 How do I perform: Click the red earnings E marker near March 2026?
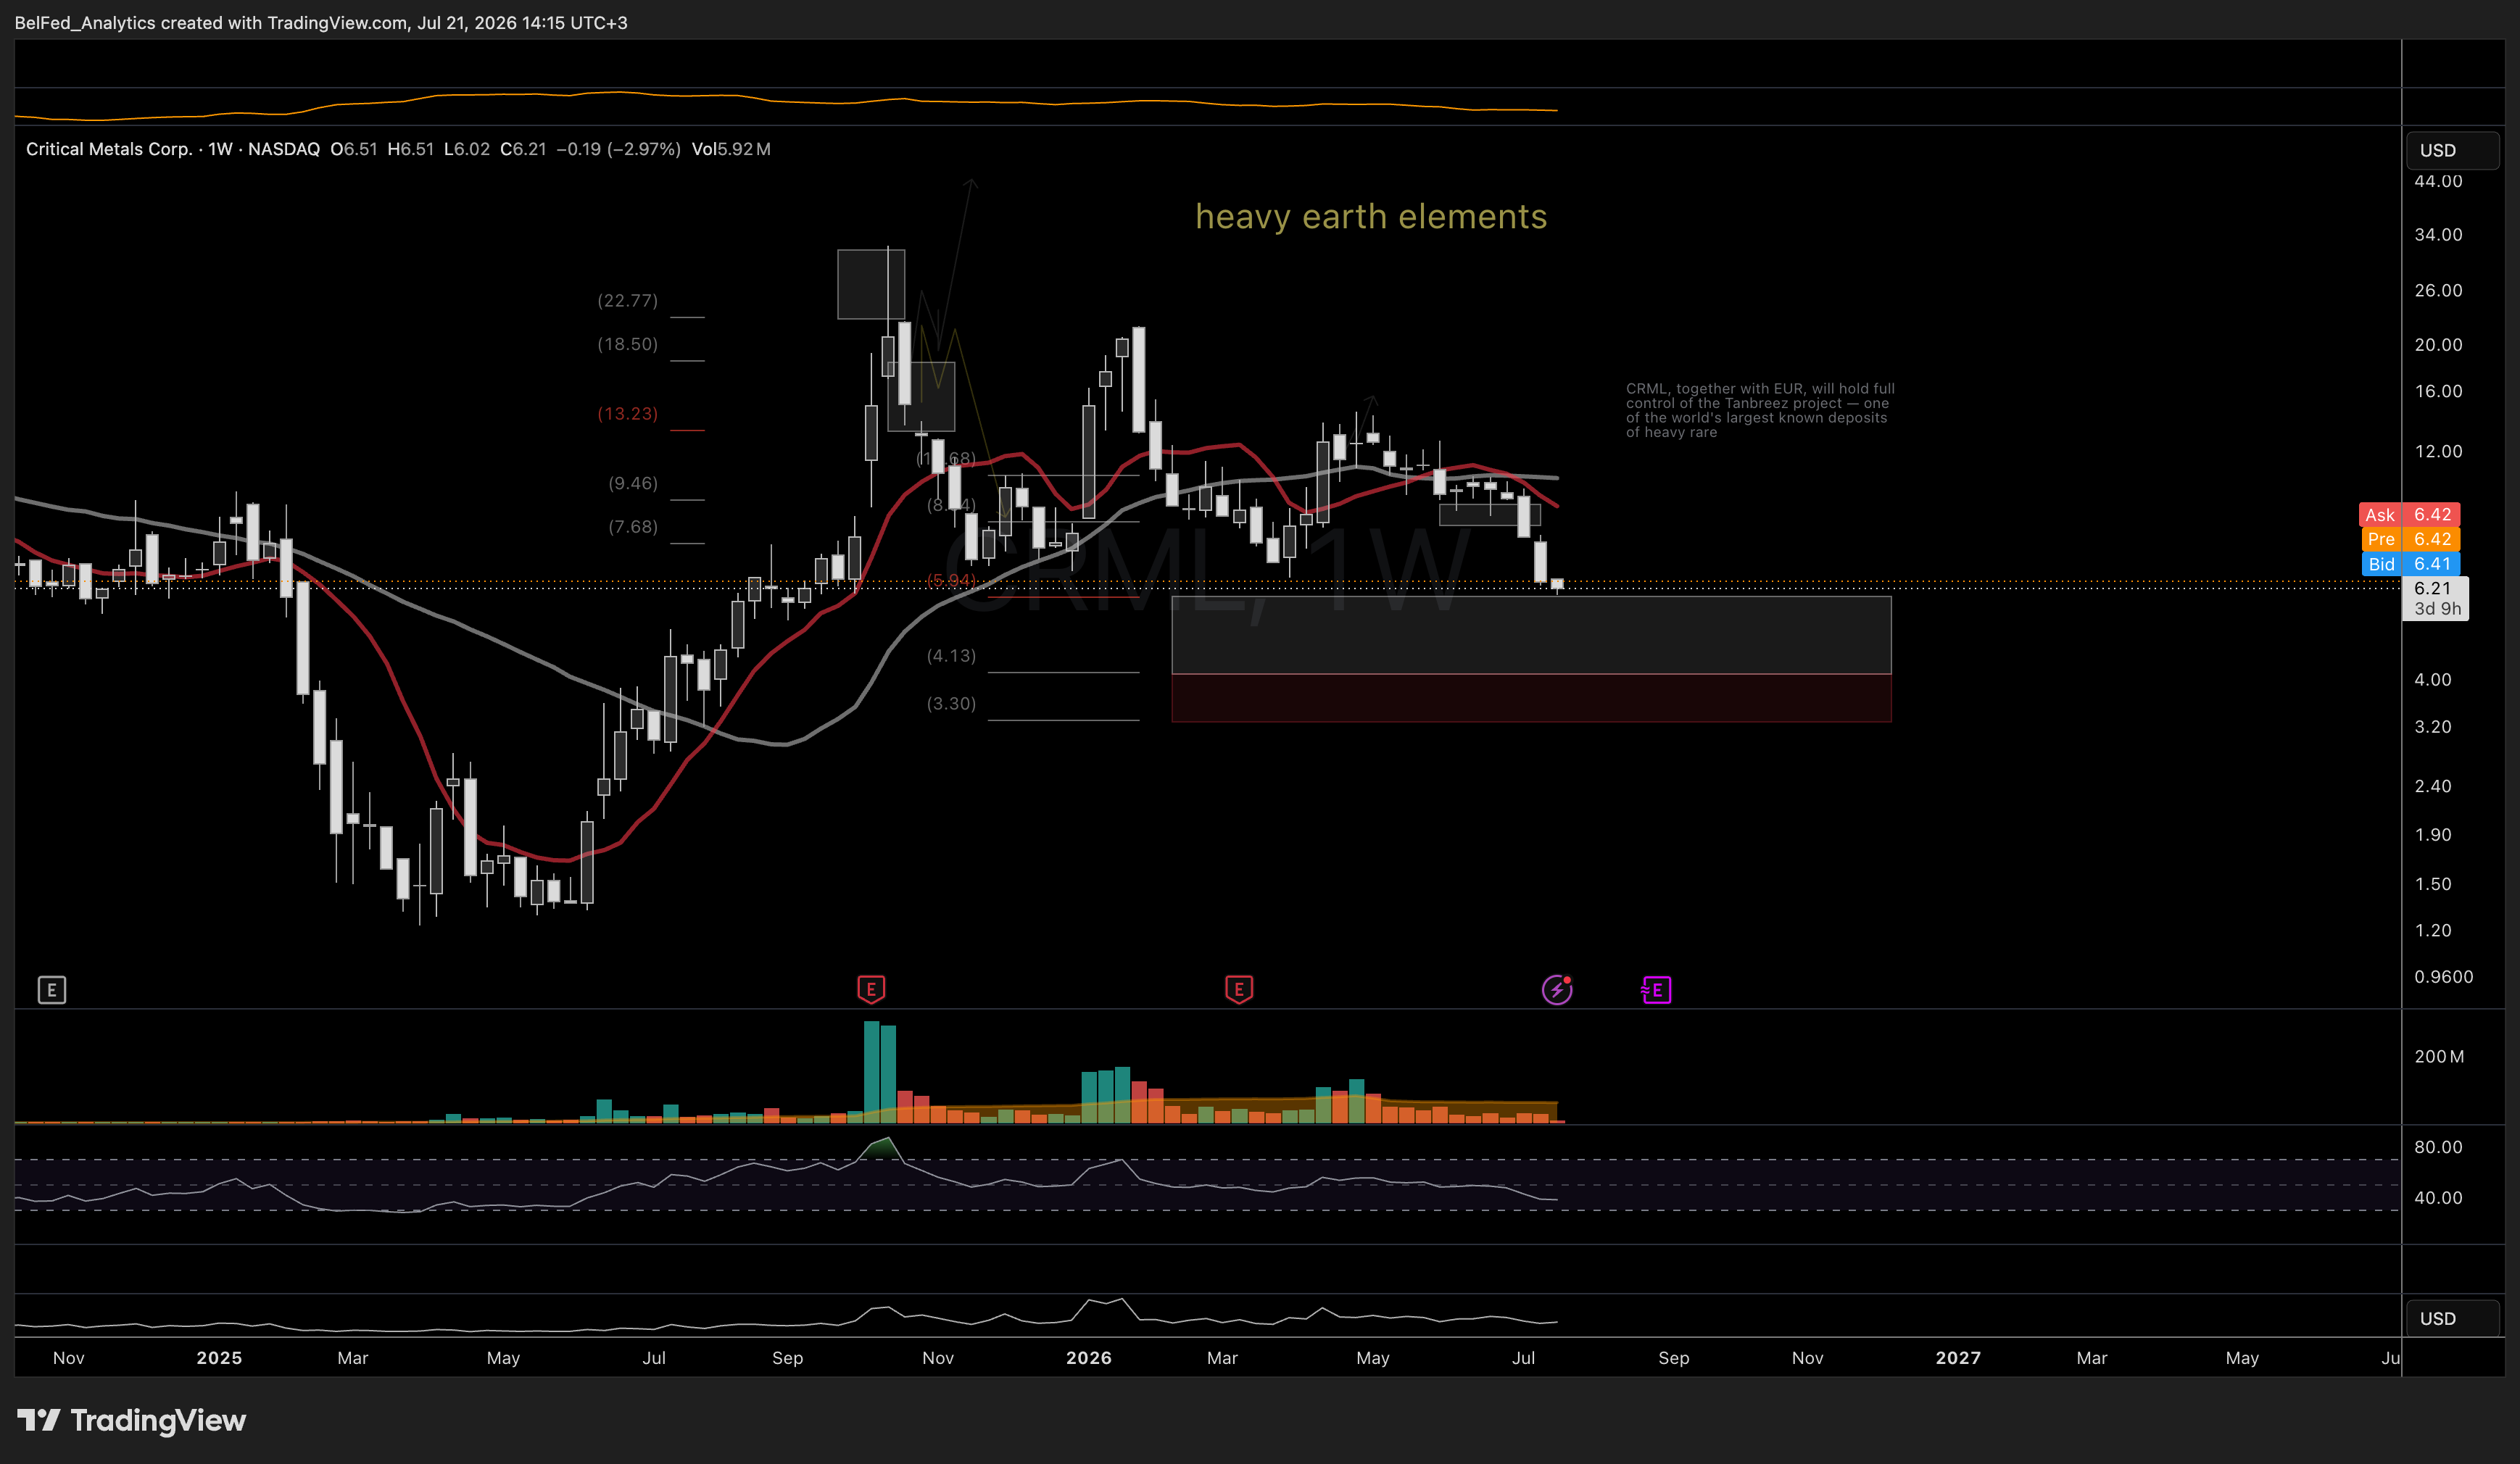tap(1239, 990)
